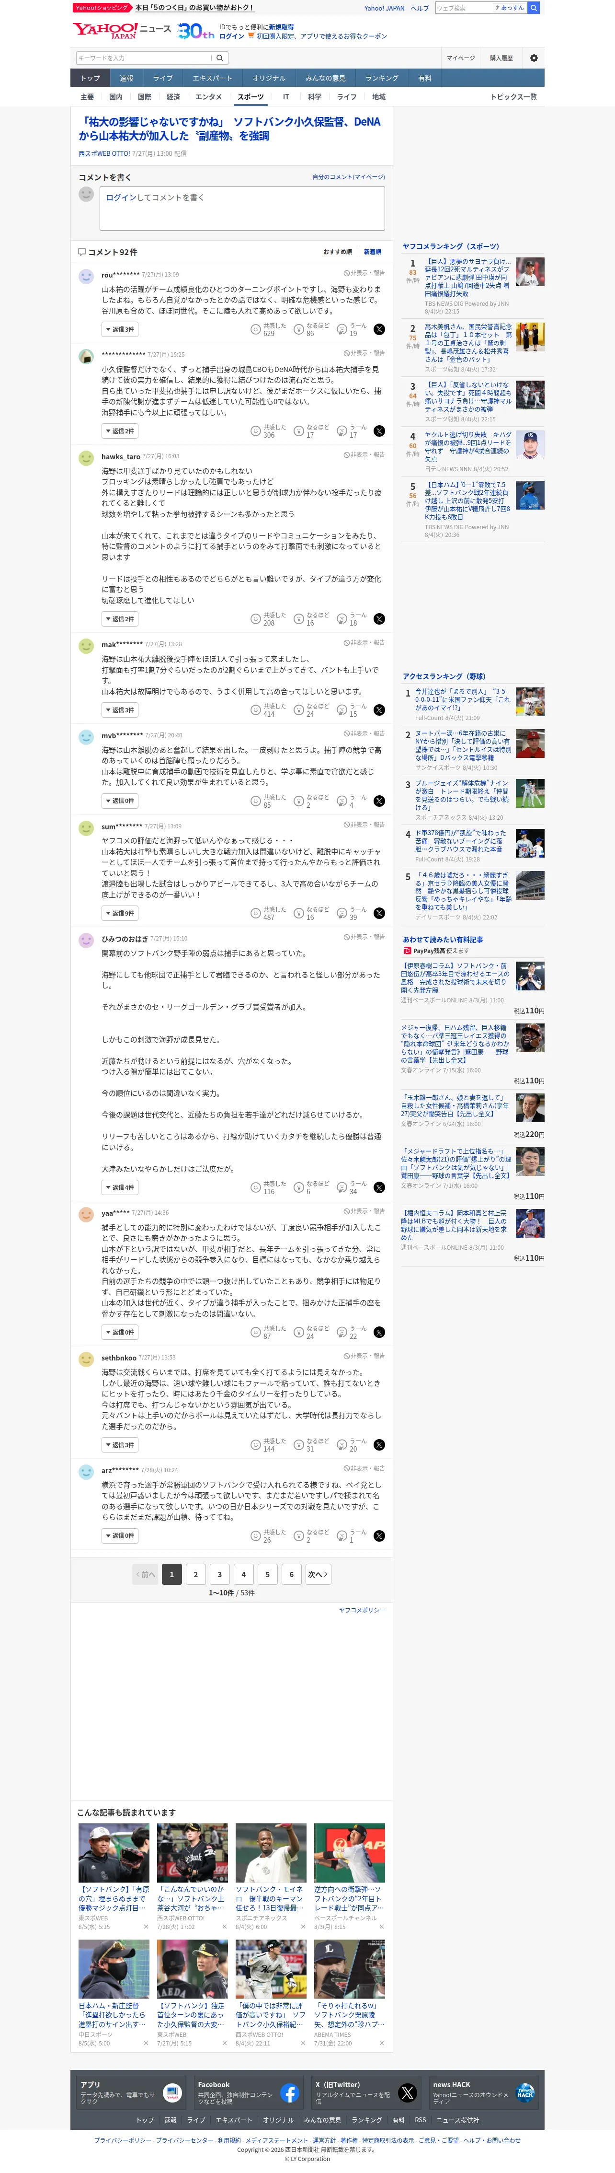Click the magnifier icon in keyword search box
The height and width of the screenshot is (2173, 615).
point(220,58)
